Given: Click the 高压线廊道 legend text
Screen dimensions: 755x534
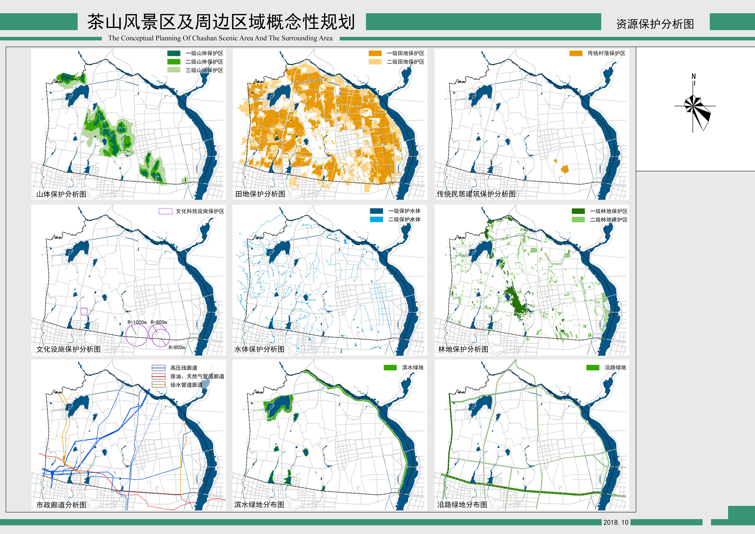Looking at the screenshot, I should [x=184, y=368].
